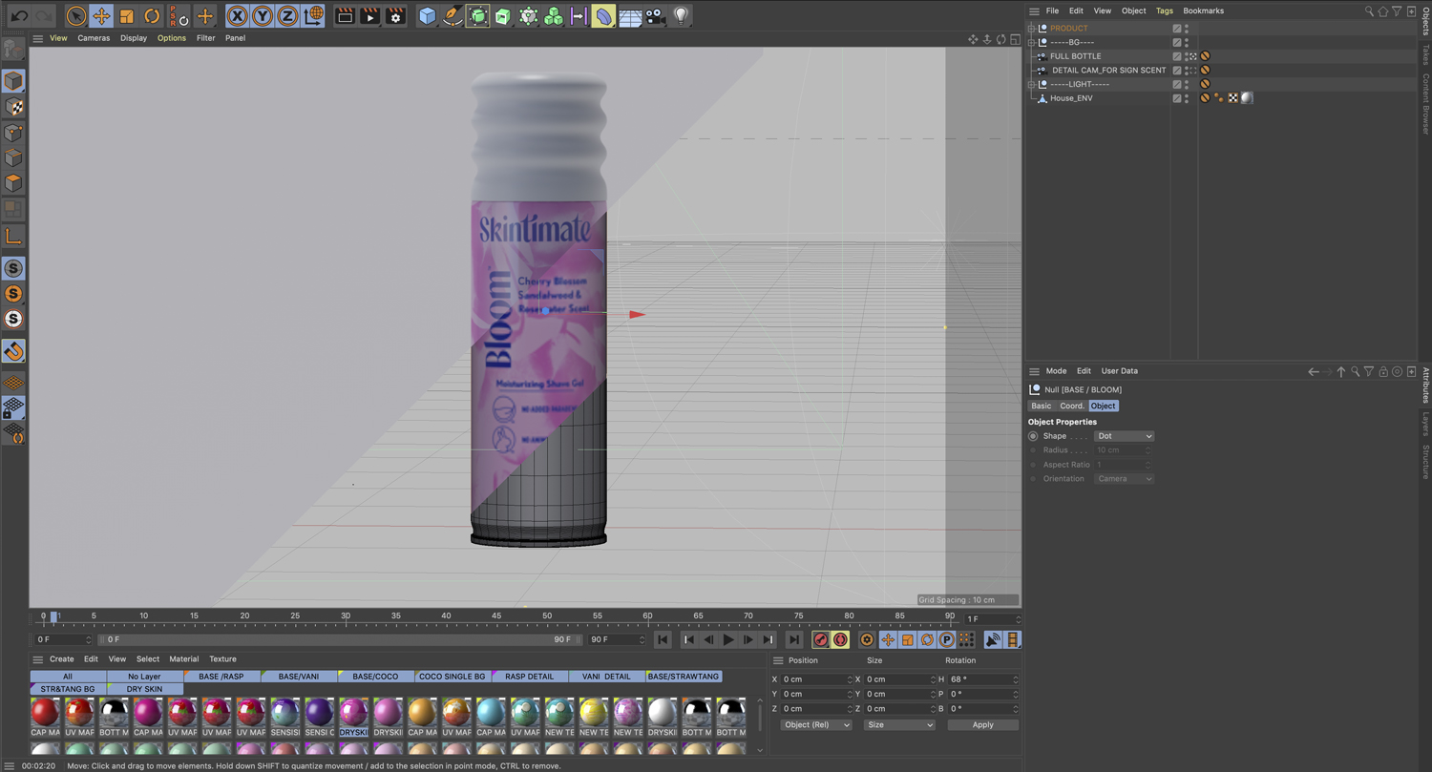
Task: Toggle timeline sound playback icon
Action: click(x=993, y=639)
